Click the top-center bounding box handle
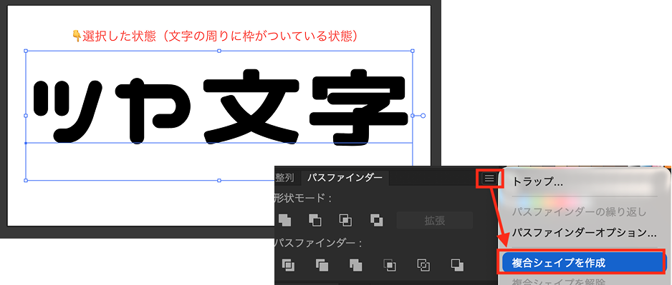The width and height of the screenshot is (672, 285). [219, 51]
